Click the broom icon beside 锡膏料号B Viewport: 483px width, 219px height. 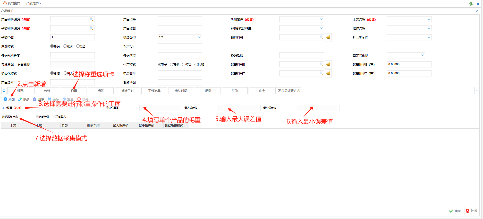(328, 65)
